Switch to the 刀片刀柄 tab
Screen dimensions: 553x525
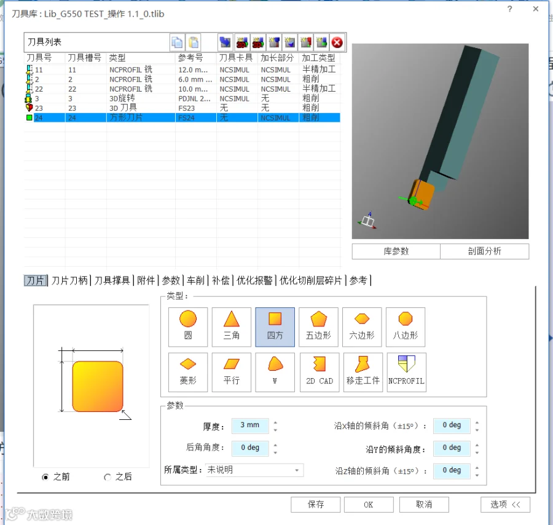[69, 280]
